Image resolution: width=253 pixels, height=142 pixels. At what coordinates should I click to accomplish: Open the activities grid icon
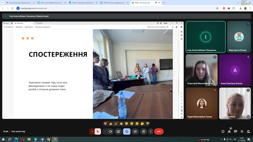[242, 131]
